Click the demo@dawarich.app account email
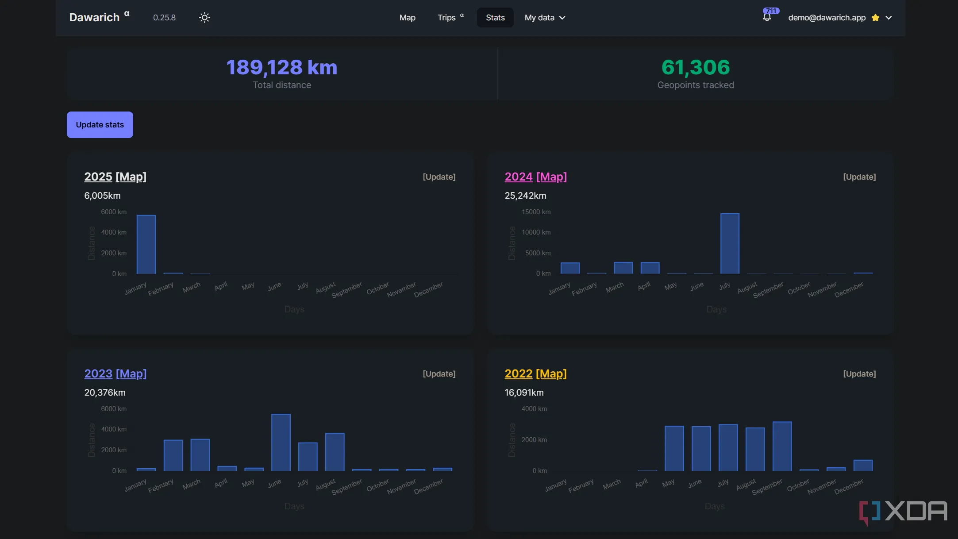The image size is (958, 539). coord(827,18)
